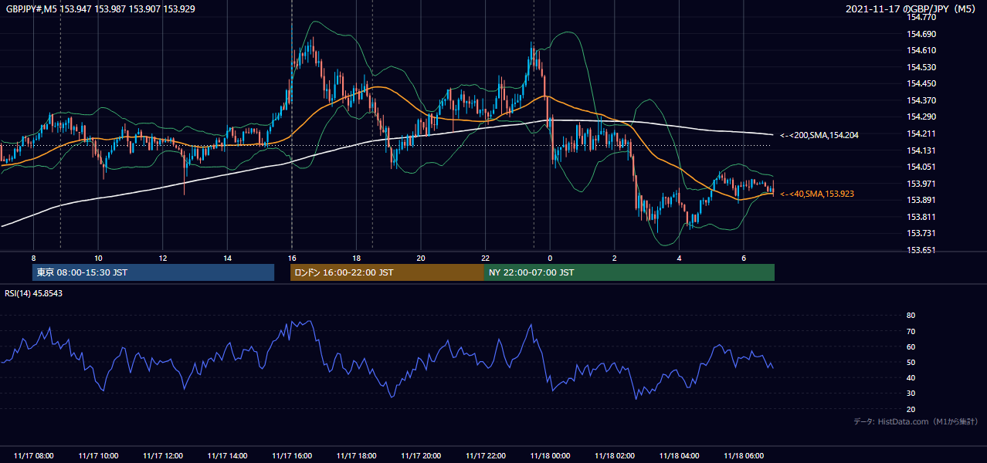
Task: Click price scale value 154.211
Action: coord(921,133)
